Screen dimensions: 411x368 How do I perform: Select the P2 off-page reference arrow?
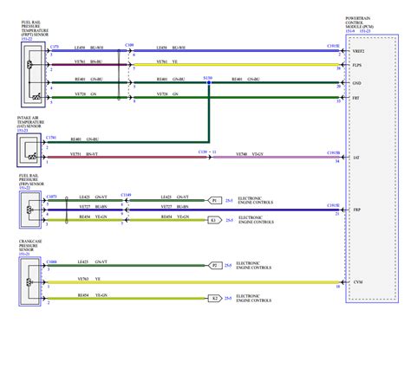click(x=215, y=265)
